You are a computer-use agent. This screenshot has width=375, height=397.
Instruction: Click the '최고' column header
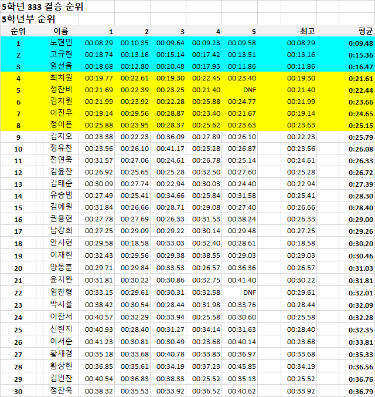(307, 31)
